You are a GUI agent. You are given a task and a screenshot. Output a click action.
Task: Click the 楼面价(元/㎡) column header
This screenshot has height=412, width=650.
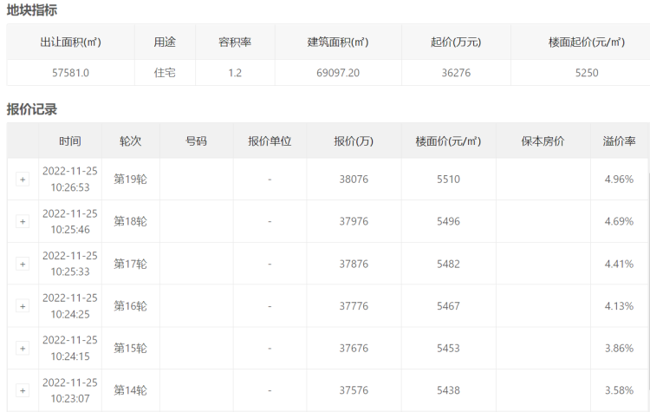coord(448,141)
